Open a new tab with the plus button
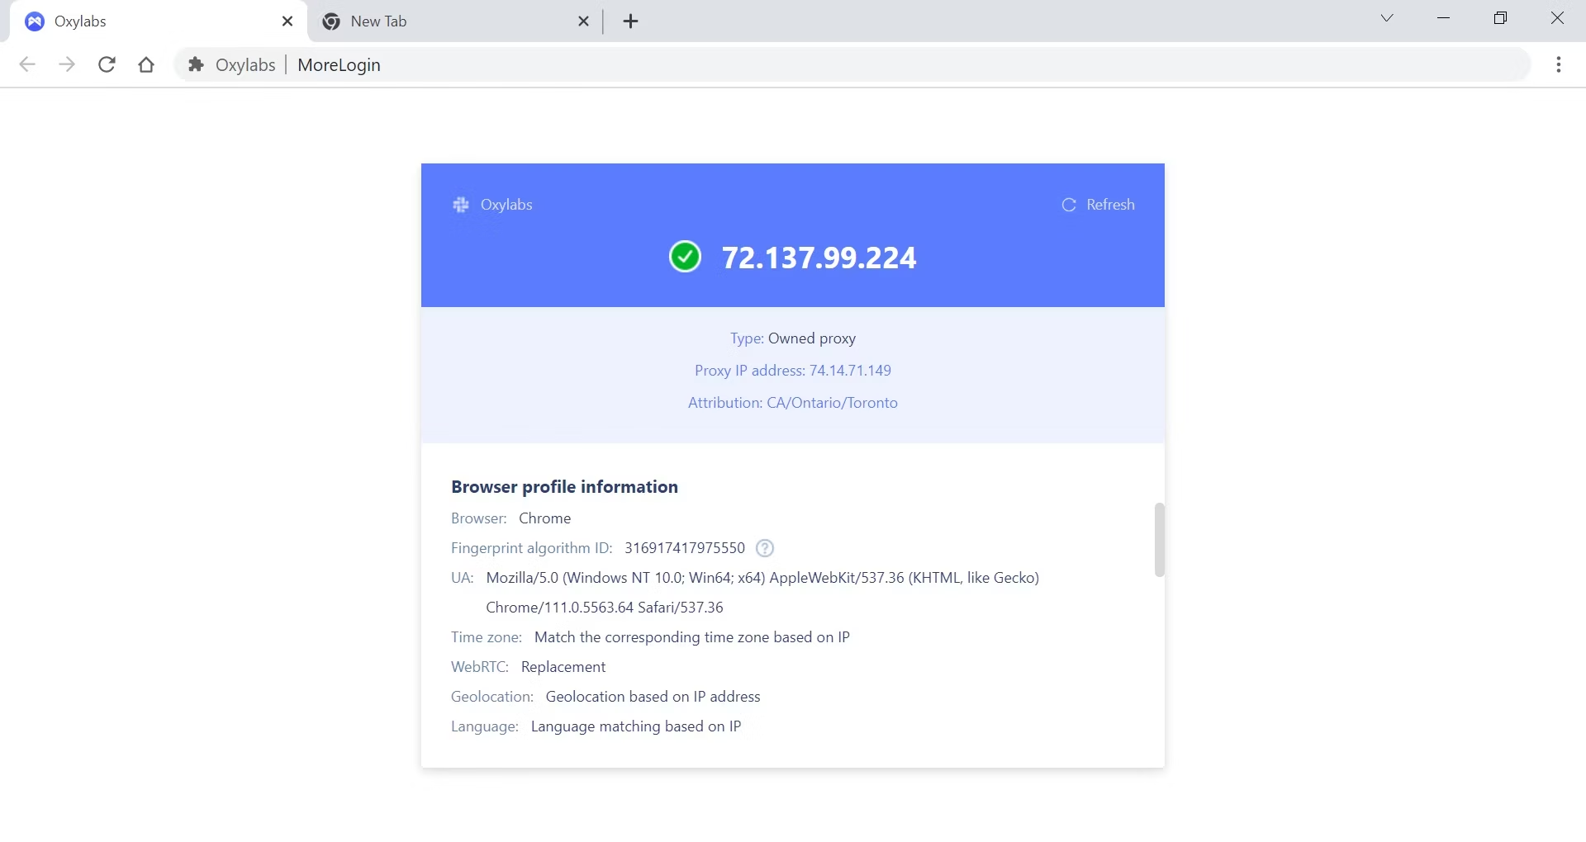Viewport: 1586px width, 842px height. (x=630, y=21)
